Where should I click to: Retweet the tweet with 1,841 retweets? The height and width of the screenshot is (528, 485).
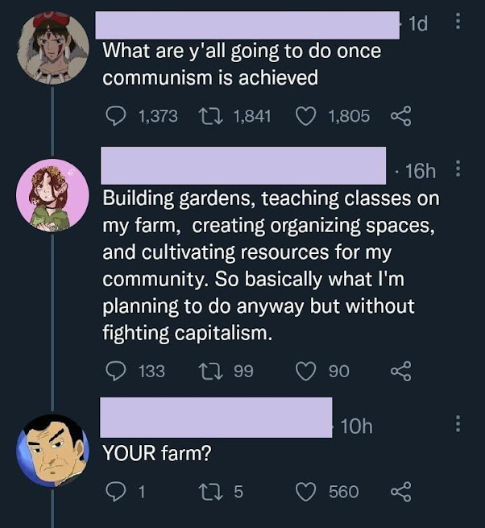click(x=210, y=116)
